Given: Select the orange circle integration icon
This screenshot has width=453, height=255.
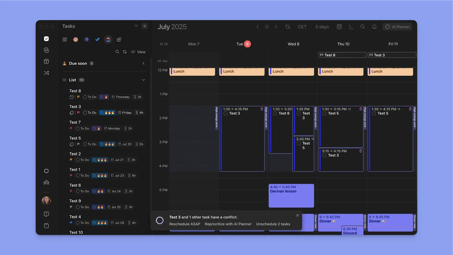Looking at the screenshot, I should click(76, 40).
